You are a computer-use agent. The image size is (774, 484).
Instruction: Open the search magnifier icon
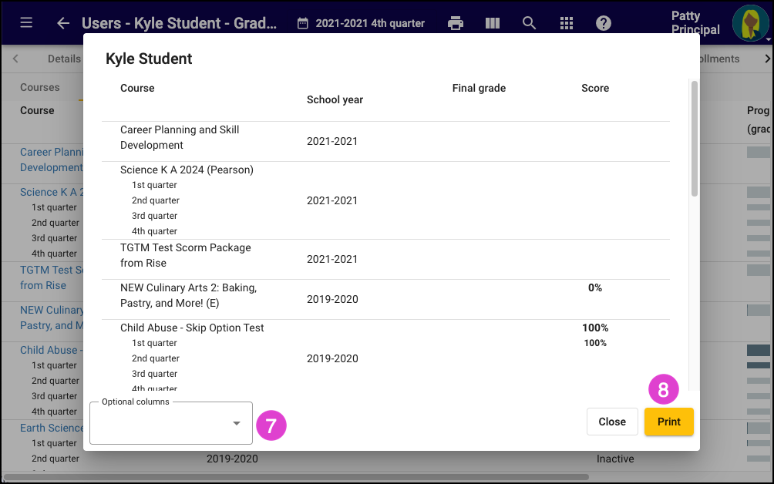click(x=529, y=22)
